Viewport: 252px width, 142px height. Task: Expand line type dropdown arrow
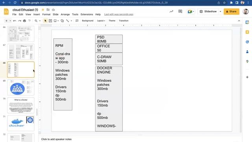pyautogui.click(x=71, y=21)
